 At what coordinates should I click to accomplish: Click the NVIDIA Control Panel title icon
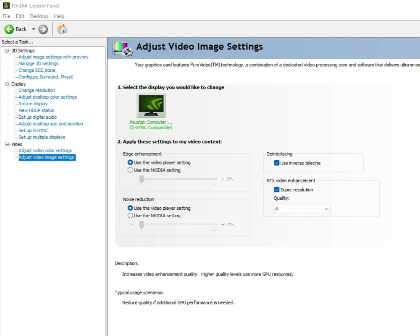point(6,6)
